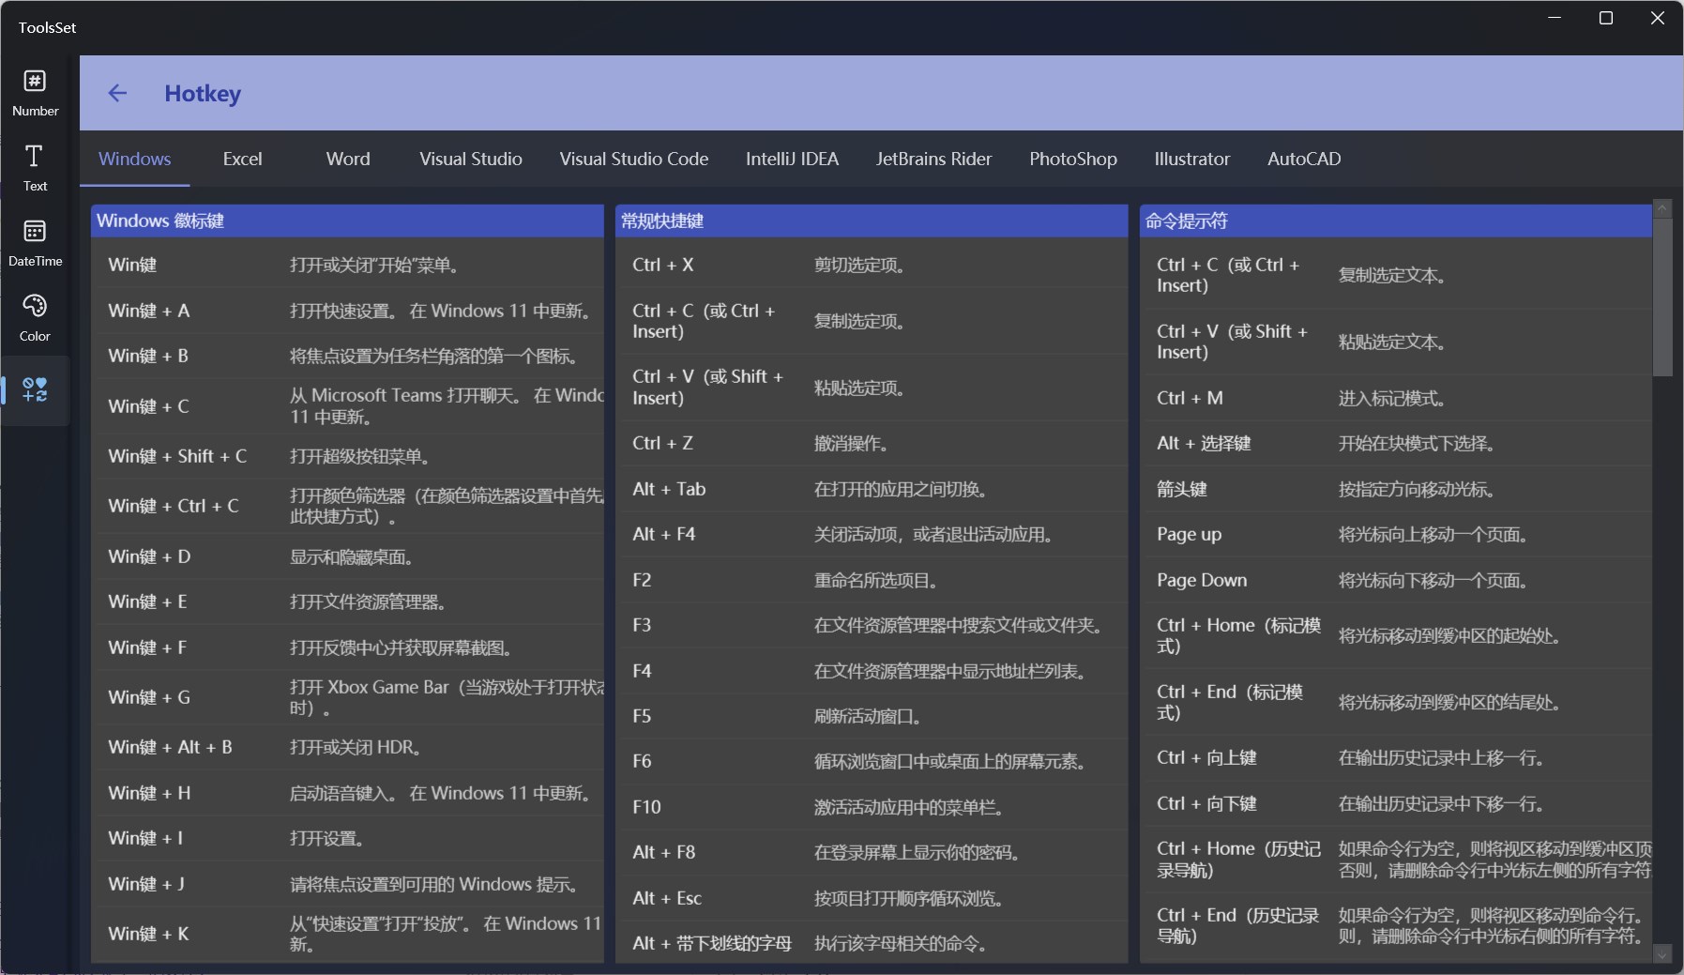Click the Win键 打开或关闭开始菜单 row
Screen dimensions: 1684x975
(349, 265)
